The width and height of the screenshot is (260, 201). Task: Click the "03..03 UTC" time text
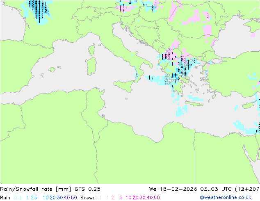217,189
